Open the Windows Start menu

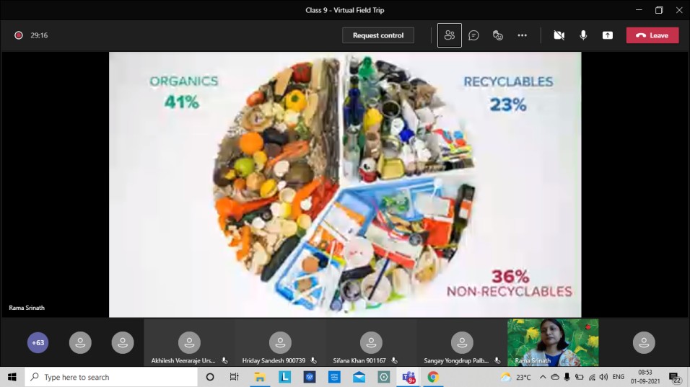(12, 377)
